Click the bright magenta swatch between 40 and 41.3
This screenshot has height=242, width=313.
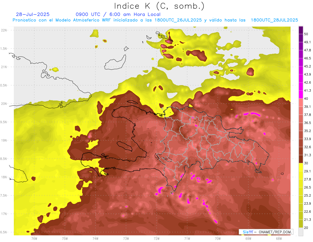pos(301,94)
